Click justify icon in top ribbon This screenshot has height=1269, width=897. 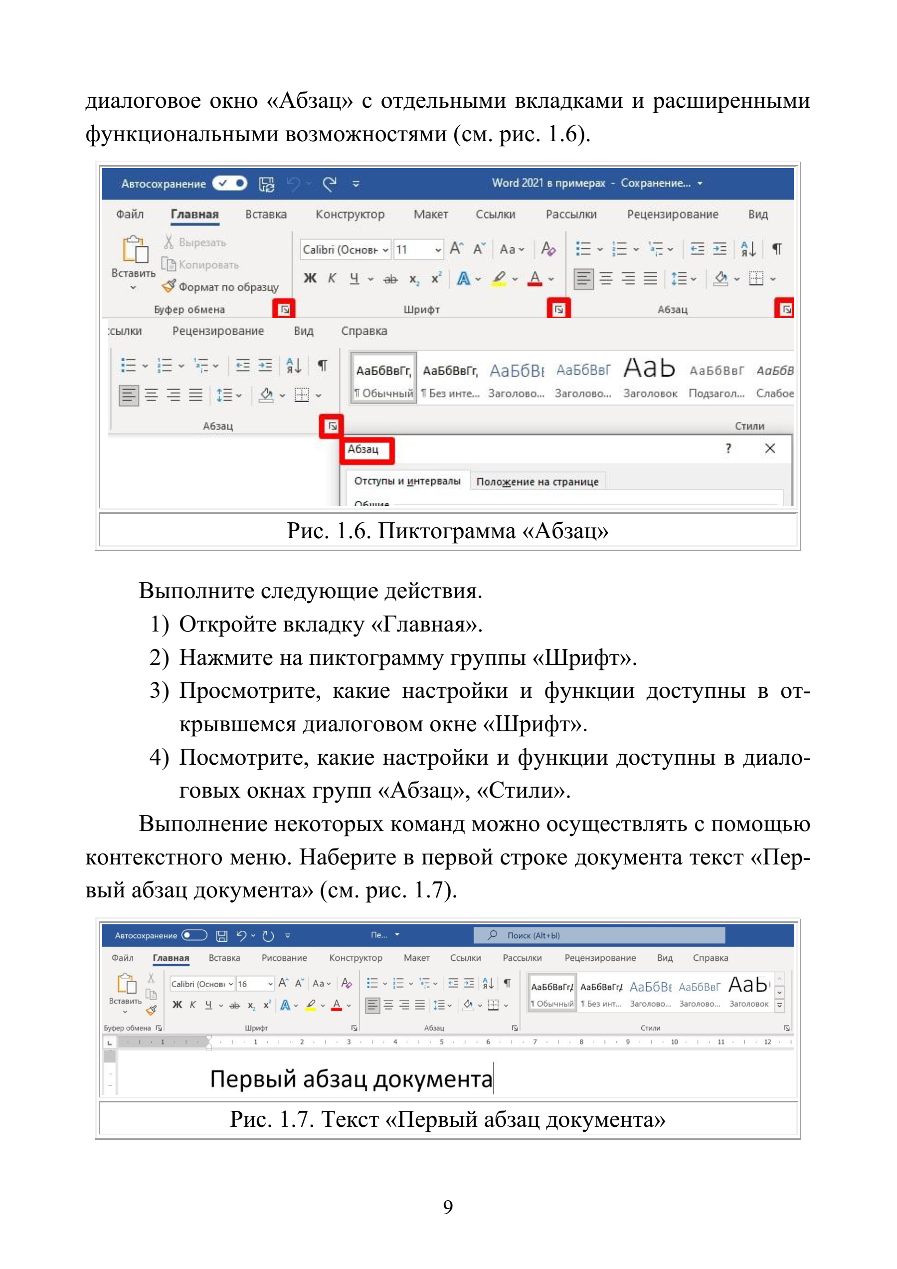point(651,278)
